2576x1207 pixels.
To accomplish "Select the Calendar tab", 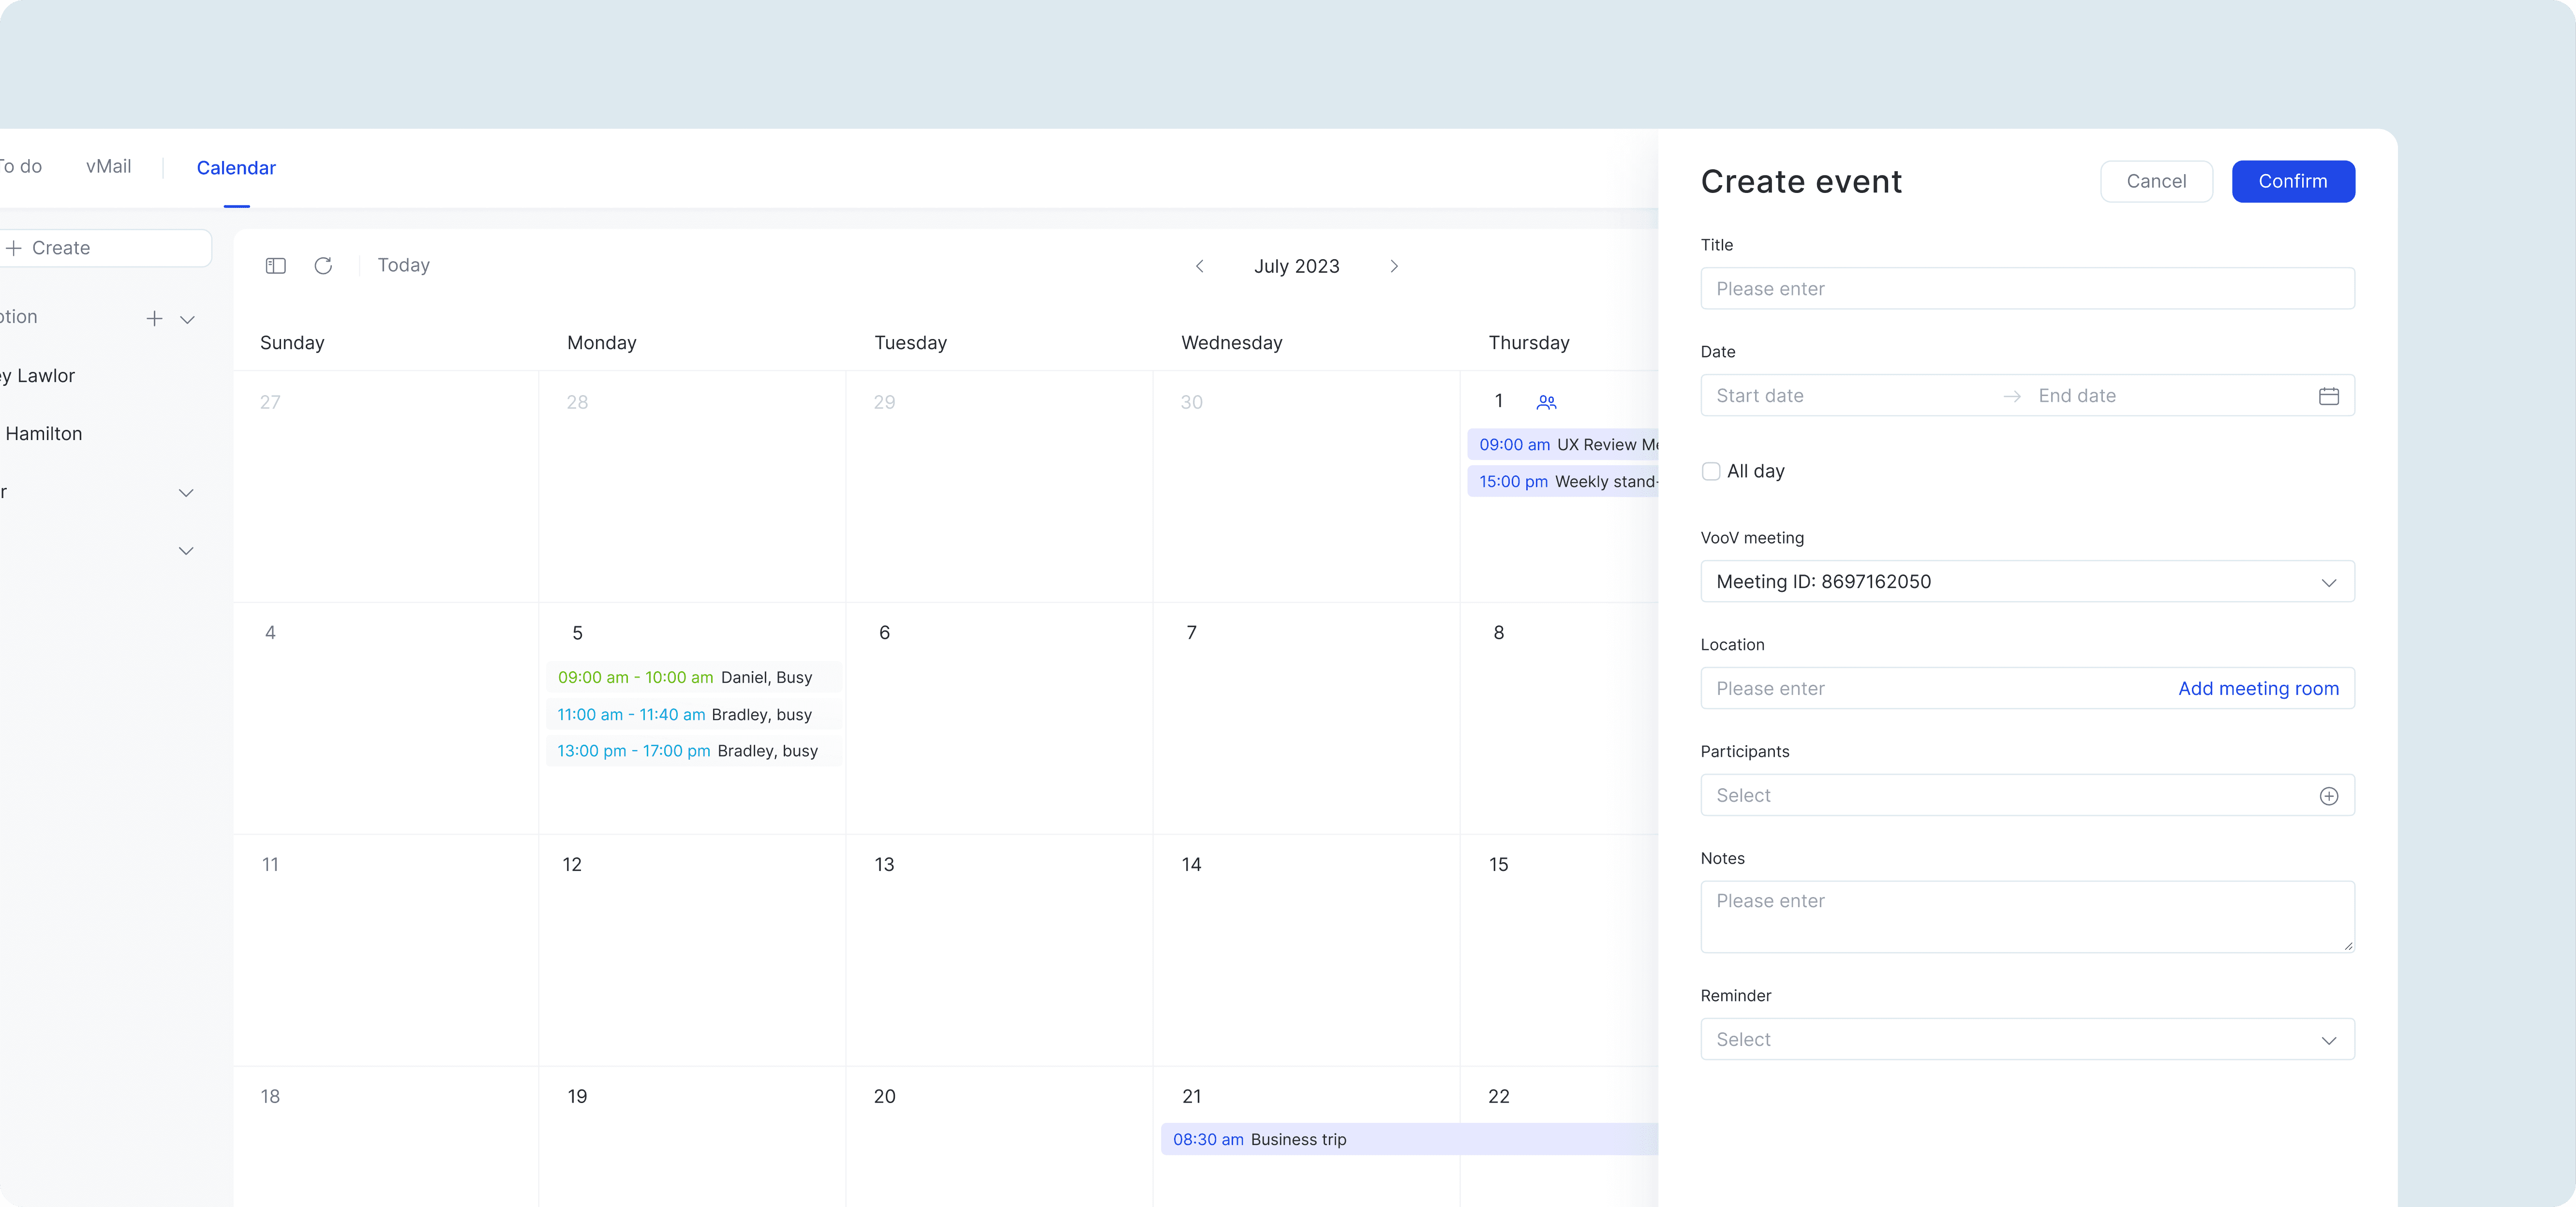I will (236, 168).
